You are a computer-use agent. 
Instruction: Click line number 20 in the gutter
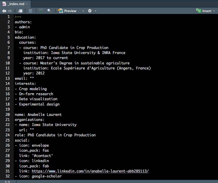point(8,115)
